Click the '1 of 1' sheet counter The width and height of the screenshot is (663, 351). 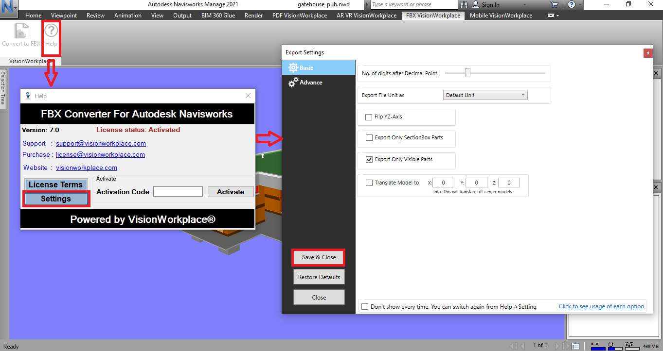[x=539, y=346]
